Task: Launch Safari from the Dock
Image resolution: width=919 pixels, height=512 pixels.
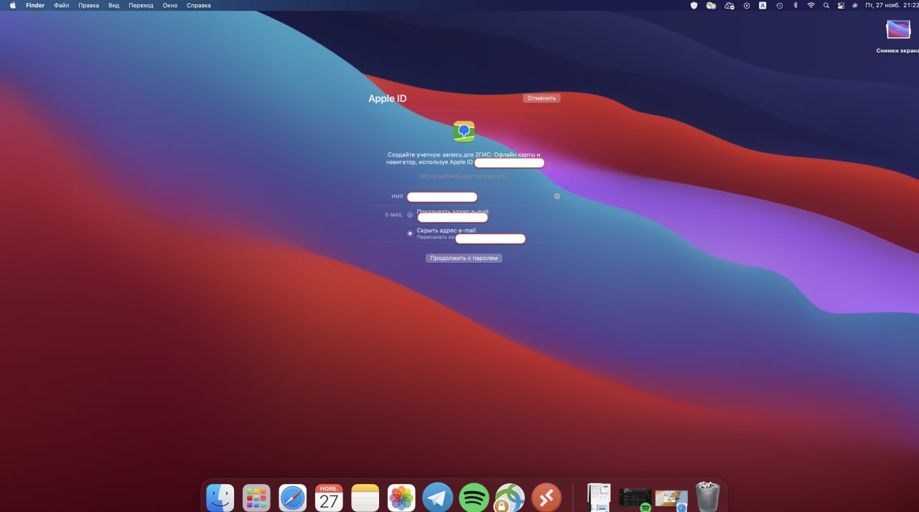Action: tap(293, 497)
